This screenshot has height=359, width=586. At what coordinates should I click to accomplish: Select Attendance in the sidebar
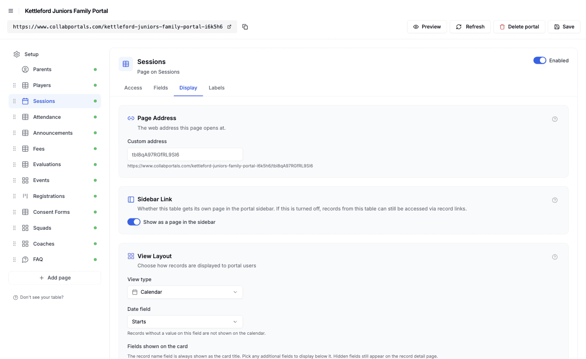(x=55, y=117)
